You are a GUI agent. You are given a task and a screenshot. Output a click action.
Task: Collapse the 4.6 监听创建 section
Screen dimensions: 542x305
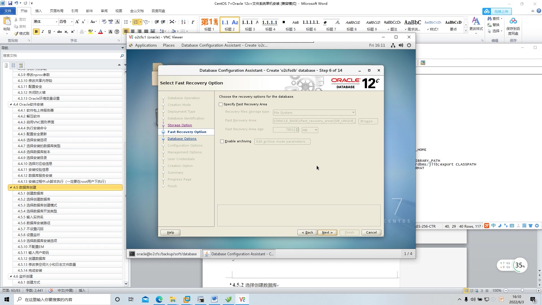11,276
